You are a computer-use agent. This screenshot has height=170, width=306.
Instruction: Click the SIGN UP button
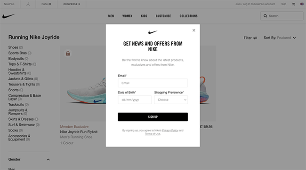(153, 117)
